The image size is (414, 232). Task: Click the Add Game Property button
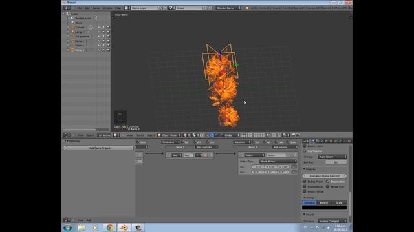(98, 148)
